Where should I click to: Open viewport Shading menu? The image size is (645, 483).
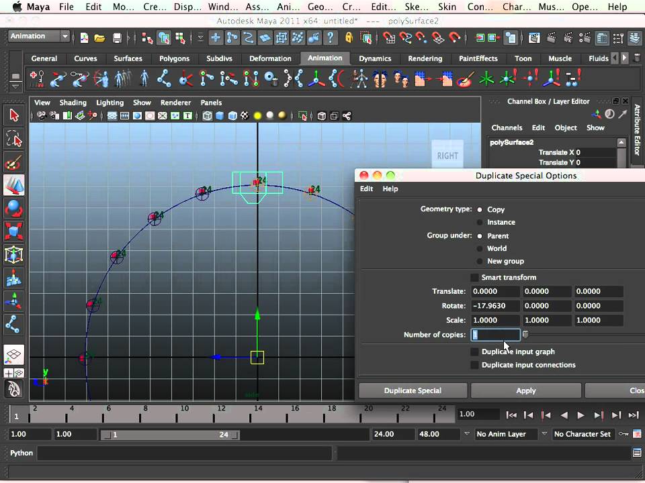pyautogui.click(x=73, y=103)
